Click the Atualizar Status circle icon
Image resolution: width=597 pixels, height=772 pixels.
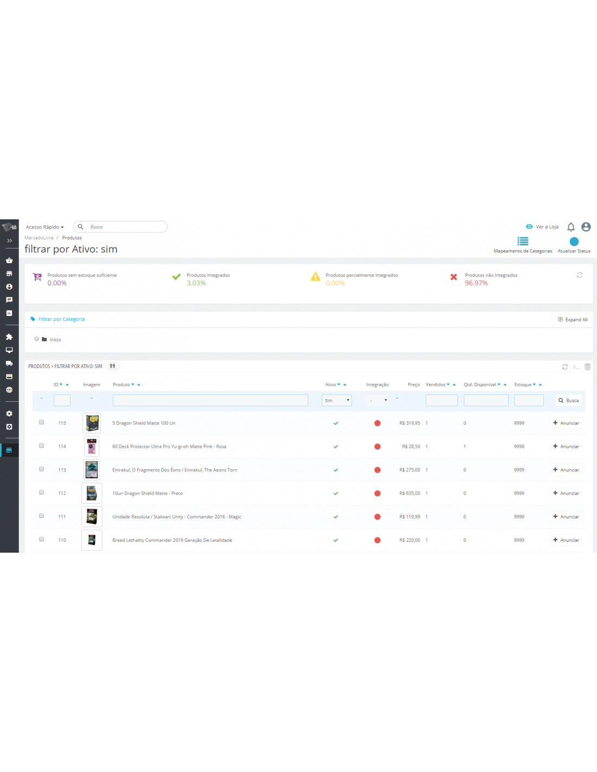574,242
